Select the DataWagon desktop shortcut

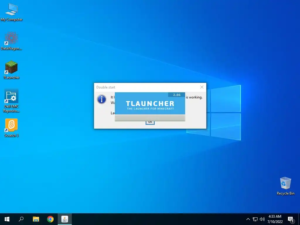tap(11, 41)
